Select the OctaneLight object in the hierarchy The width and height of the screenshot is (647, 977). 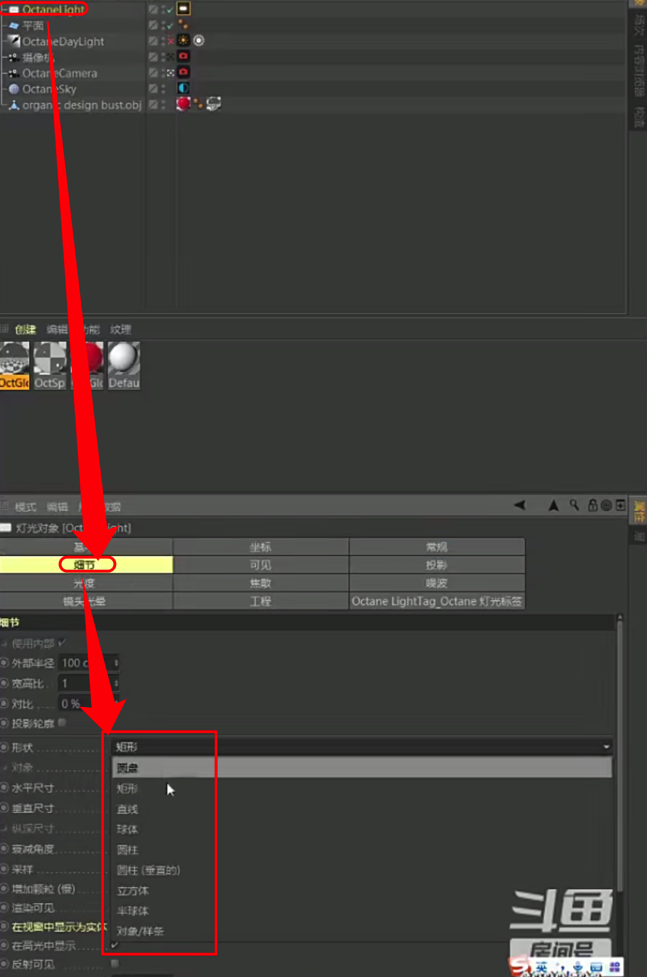(53, 9)
